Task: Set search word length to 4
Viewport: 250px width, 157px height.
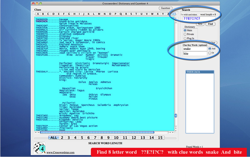Action: pyautogui.click(x=75, y=138)
